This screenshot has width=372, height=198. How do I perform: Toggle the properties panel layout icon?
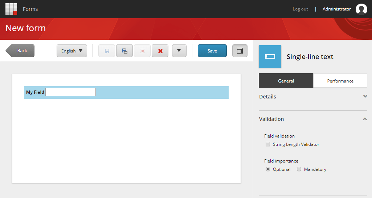pyautogui.click(x=240, y=51)
